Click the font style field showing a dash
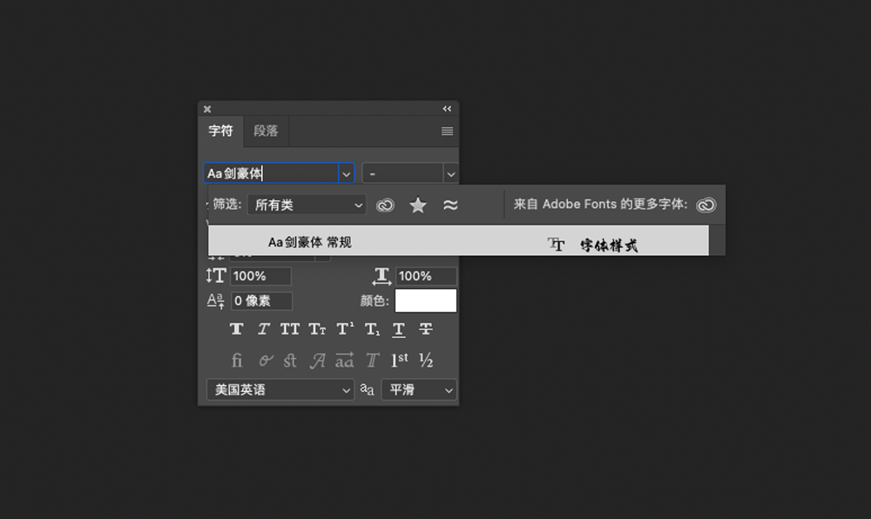The image size is (871, 519). point(402,173)
